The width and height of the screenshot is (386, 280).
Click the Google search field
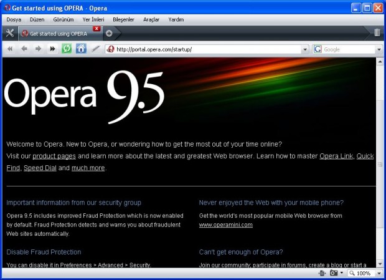click(349, 49)
